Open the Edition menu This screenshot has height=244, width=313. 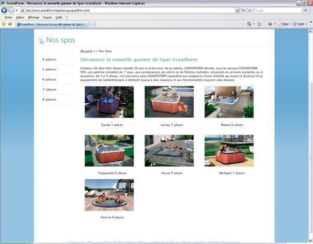[x=20, y=18]
